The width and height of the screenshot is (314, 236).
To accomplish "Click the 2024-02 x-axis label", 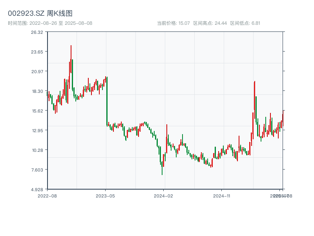I will point(163,196).
